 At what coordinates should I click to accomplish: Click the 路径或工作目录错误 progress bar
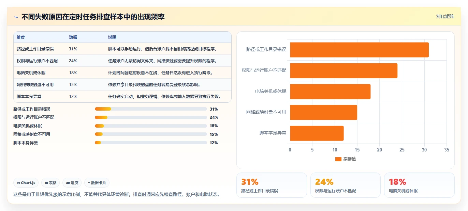pos(151,109)
